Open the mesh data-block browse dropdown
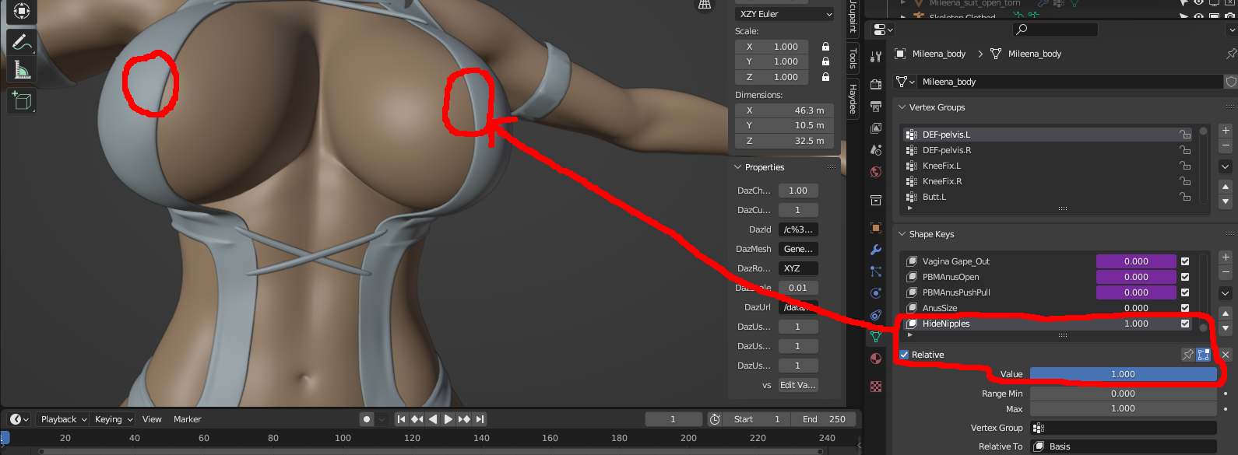This screenshot has height=455, width=1238. 906,82
